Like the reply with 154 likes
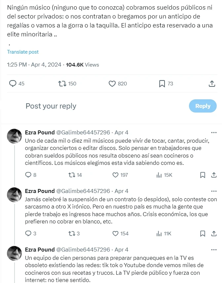The width and height of the screenshot is (222, 283). 116,233
